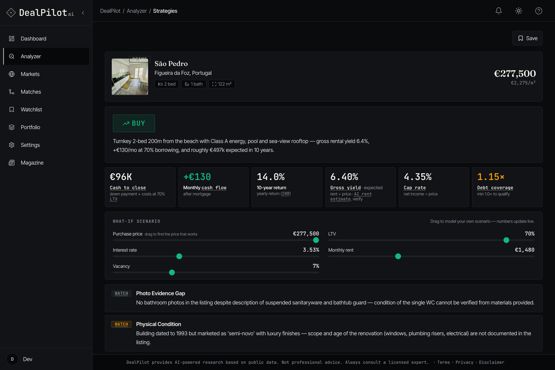
Task: Open Terms link in footer
Action: [443, 362]
